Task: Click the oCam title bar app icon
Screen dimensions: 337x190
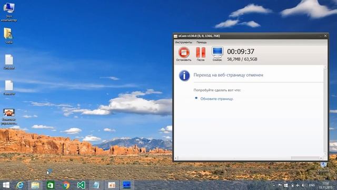Action: pos(175,36)
